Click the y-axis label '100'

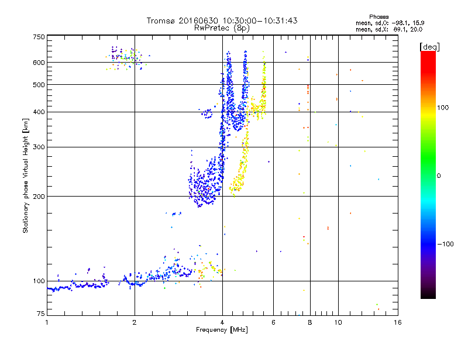pyautogui.click(x=39, y=281)
